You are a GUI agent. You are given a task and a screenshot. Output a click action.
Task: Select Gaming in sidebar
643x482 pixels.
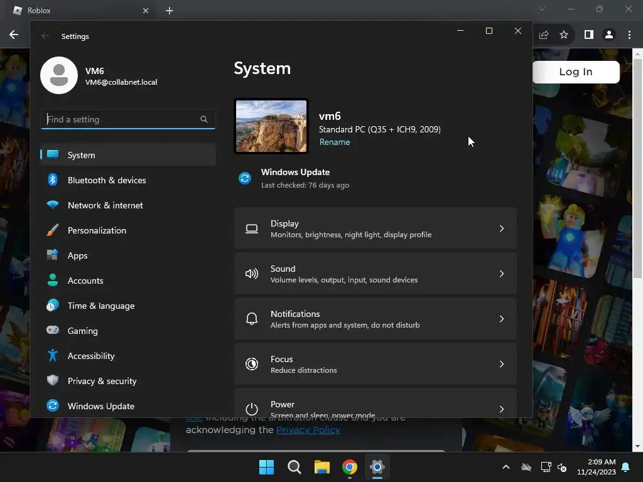tap(128, 330)
